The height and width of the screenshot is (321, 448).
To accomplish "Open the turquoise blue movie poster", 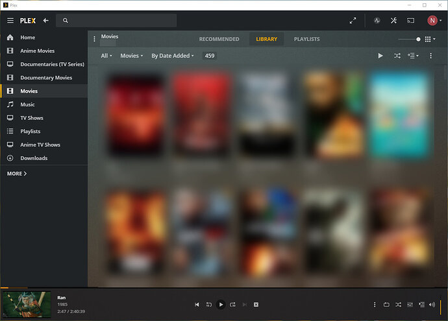I will (399, 115).
